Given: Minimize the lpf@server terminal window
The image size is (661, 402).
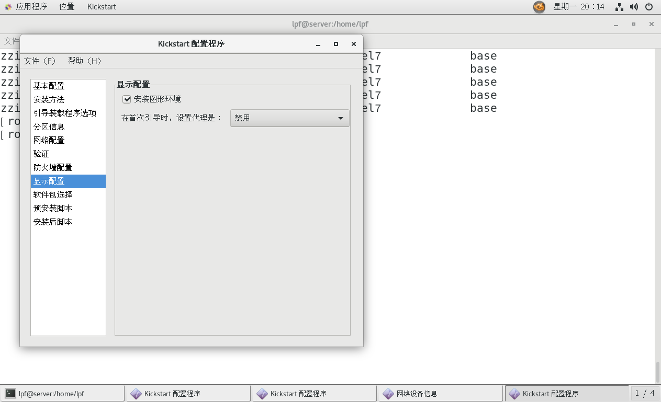Looking at the screenshot, I should (x=617, y=25).
